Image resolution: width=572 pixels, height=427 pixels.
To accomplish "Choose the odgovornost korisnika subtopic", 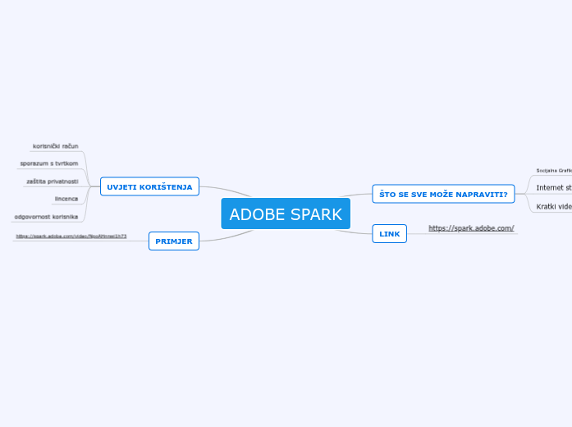I will pyautogui.click(x=46, y=217).
